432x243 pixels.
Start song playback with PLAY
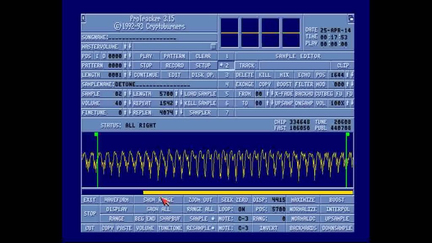(146, 56)
